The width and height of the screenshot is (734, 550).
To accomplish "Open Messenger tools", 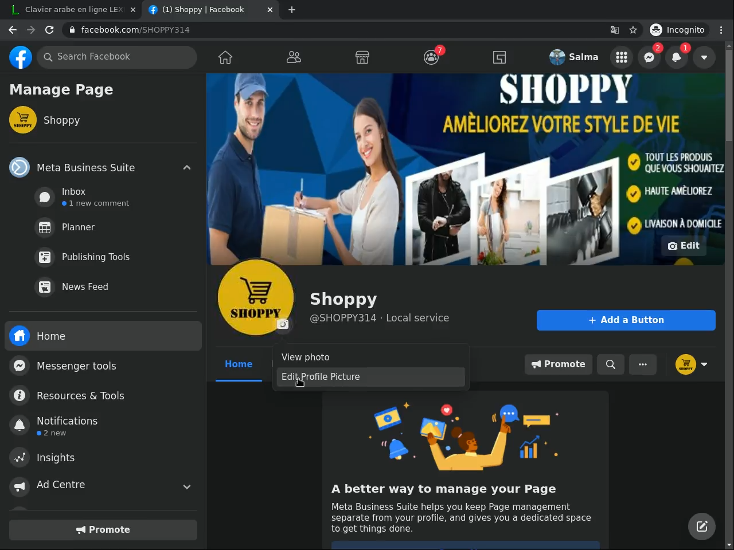I will tap(103, 366).
